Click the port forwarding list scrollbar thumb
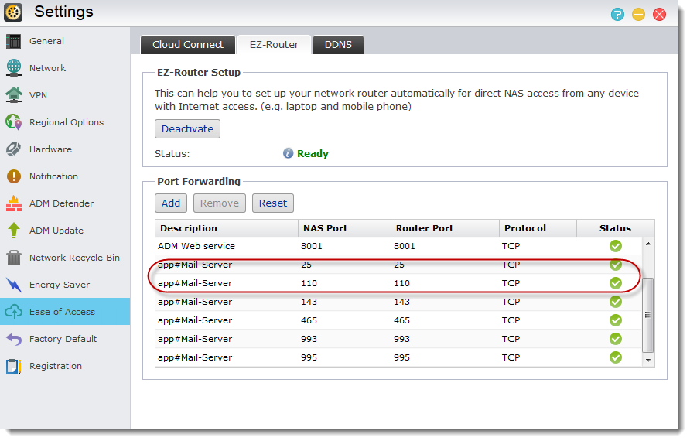This screenshot has width=690, height=441. [647, 315]
